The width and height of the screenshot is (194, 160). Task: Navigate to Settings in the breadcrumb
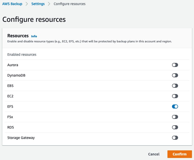tap(38, 4)
